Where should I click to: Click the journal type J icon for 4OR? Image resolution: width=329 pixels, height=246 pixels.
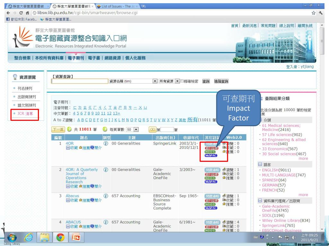(106, 143)
